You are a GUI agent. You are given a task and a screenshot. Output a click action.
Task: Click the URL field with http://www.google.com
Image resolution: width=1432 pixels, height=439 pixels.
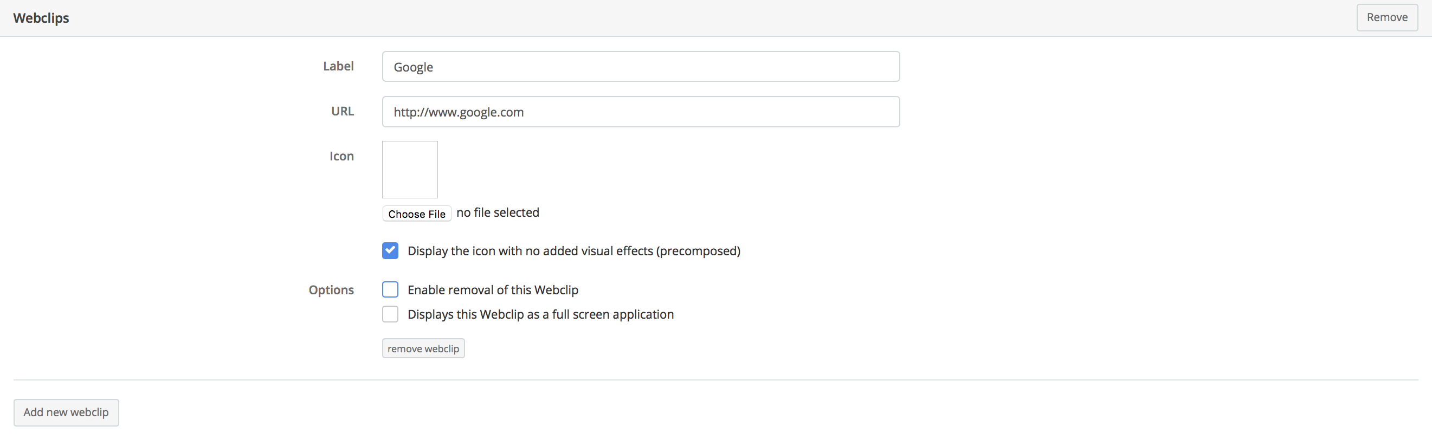click(x=641, y=112)
